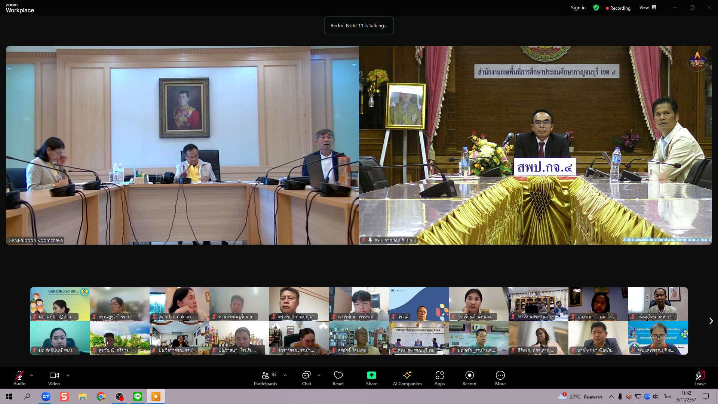
Task: Expand audio settings arrow next to Audio
Action: coord(31,375)
